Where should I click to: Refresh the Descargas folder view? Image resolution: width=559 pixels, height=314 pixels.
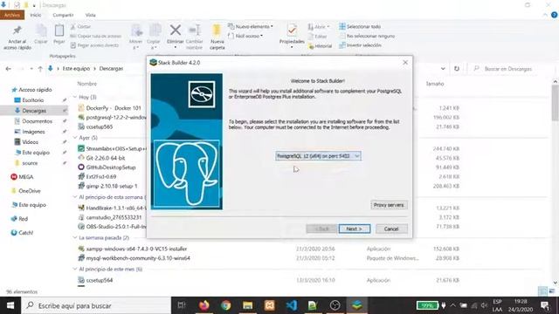[457, 69]
